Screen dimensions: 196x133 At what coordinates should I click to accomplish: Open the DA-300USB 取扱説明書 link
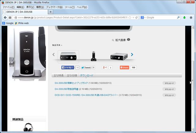coord(66,89)
